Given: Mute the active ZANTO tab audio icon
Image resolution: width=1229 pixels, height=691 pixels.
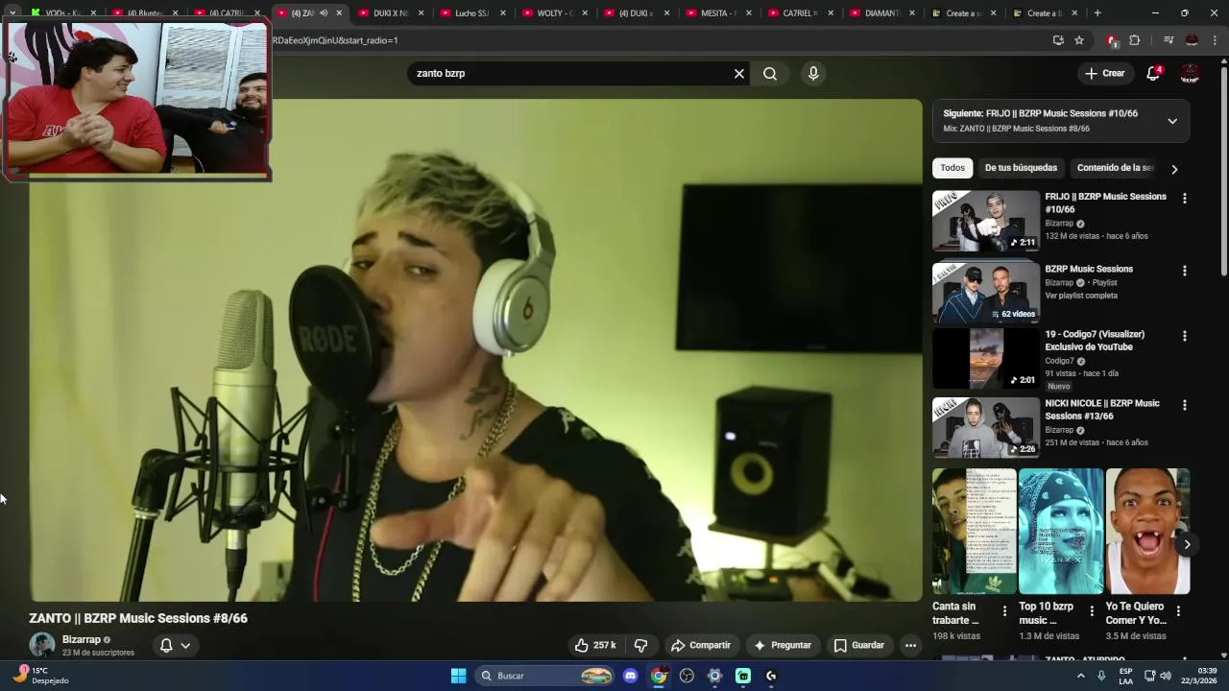Looking at the screenshot, I should point(324,13).
